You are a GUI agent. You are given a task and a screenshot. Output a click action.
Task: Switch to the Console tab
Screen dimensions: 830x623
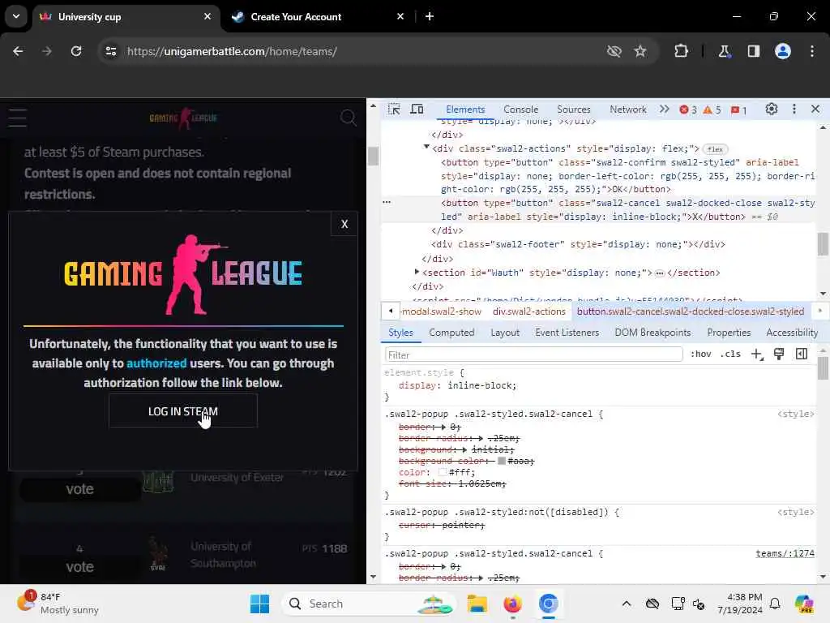coord(520,110)
